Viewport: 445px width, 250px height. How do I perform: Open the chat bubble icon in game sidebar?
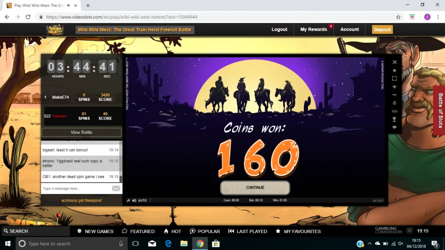coord(394,127)
